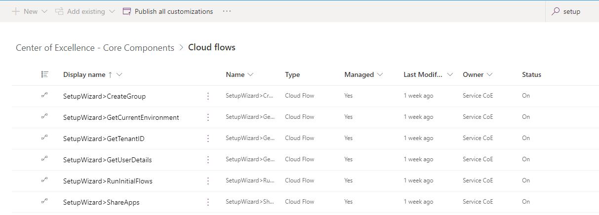Open the Owner column dropdown
The width and height of the screenshot is (599, 215).
coord(489,75)
